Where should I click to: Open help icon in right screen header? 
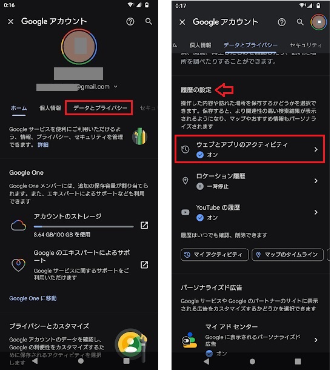[x=281, y=22]
